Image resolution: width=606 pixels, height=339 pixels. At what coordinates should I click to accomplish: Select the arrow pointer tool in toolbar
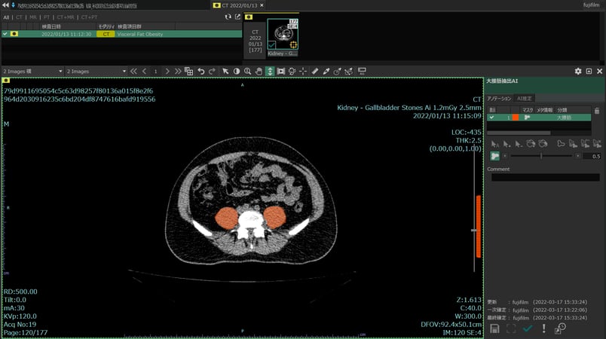[225, 71]
